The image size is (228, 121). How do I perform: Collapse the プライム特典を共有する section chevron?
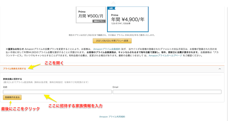click(220, 69)
